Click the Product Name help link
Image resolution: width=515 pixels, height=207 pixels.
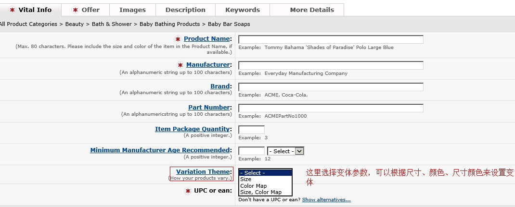pos(206,39)
